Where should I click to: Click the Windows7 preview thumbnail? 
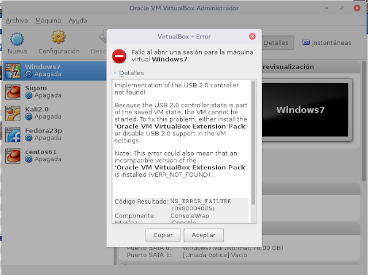tap(305, 110)
